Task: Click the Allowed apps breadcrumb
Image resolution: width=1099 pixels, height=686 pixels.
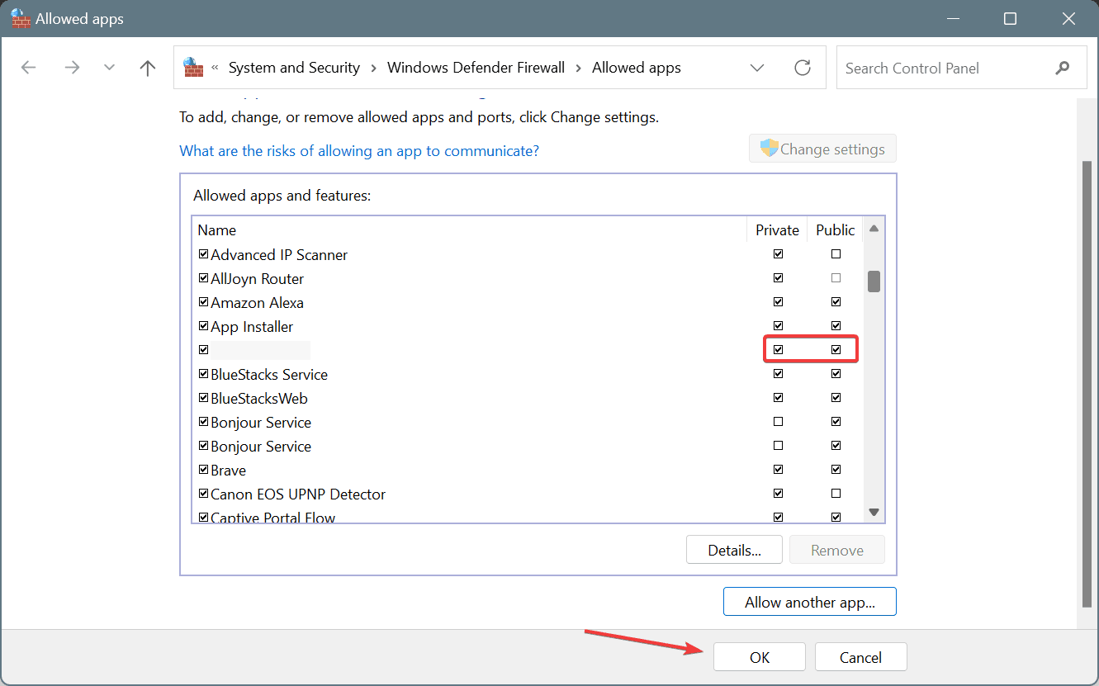Action: [x=637, y=68]
